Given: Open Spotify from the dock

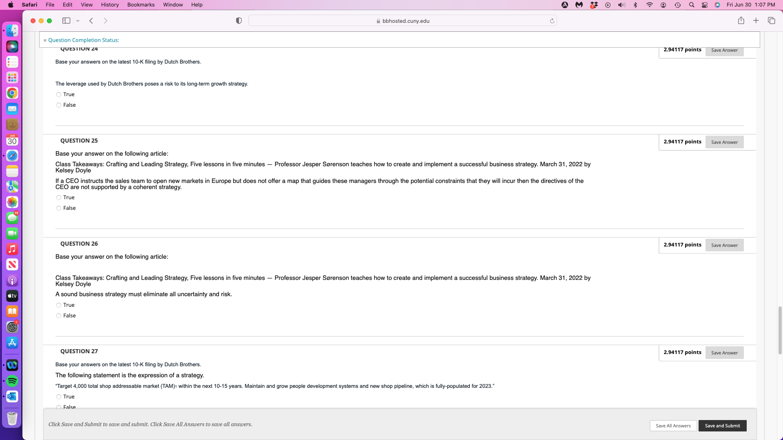Looking at the screenshot, I should point(12,381).
